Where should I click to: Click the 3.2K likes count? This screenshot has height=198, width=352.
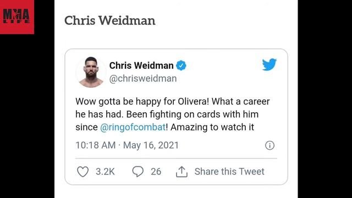(105, 172)
